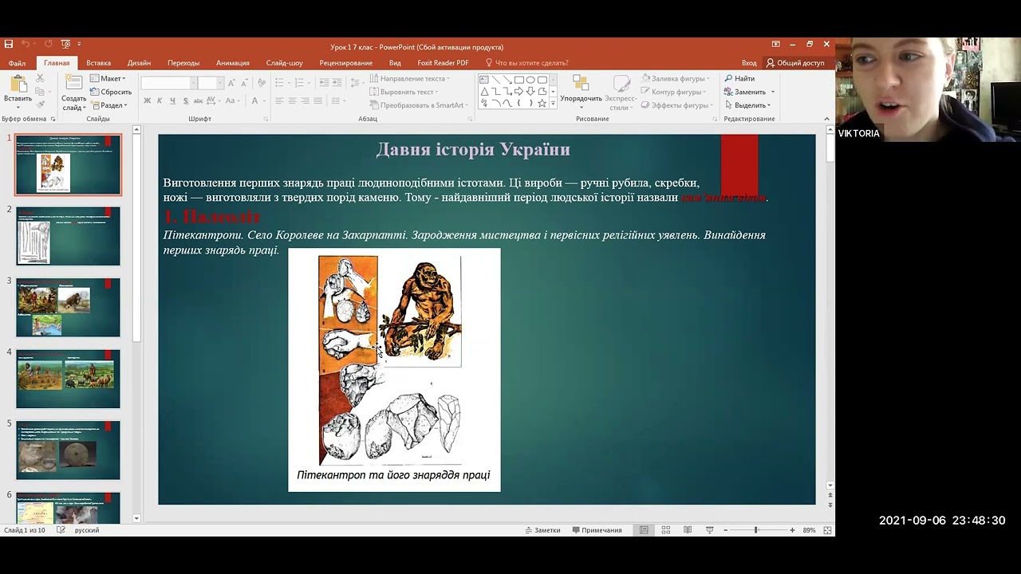Toggle text shadow (S) formatting

[185, 100]
